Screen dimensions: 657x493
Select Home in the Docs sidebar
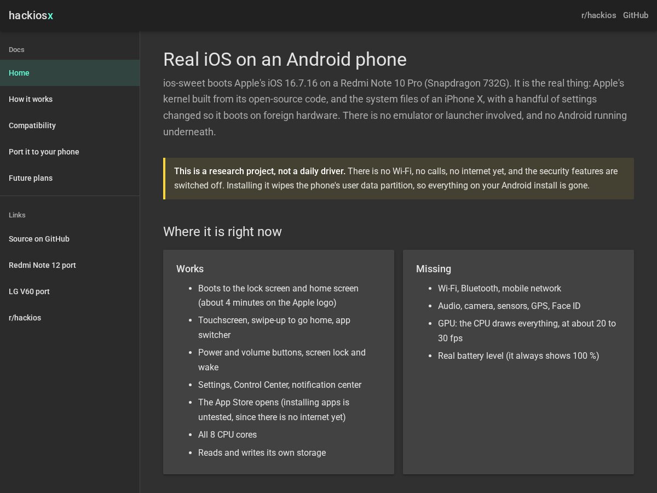70,73
